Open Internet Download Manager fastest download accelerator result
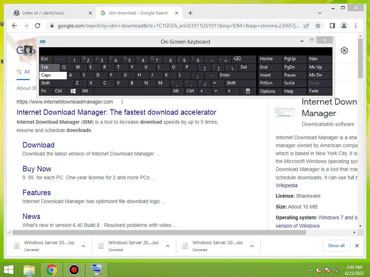Image resolution: width=370 pixels, height=277 pixels. [116, 112]
